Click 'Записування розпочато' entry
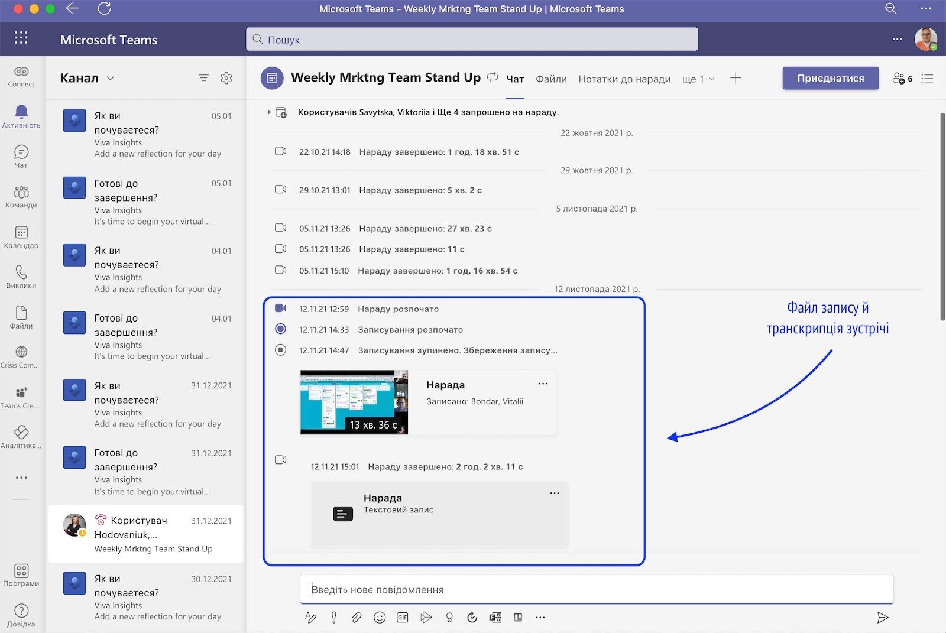This screenshot has height=633, width=946. (x=410, y=330)
